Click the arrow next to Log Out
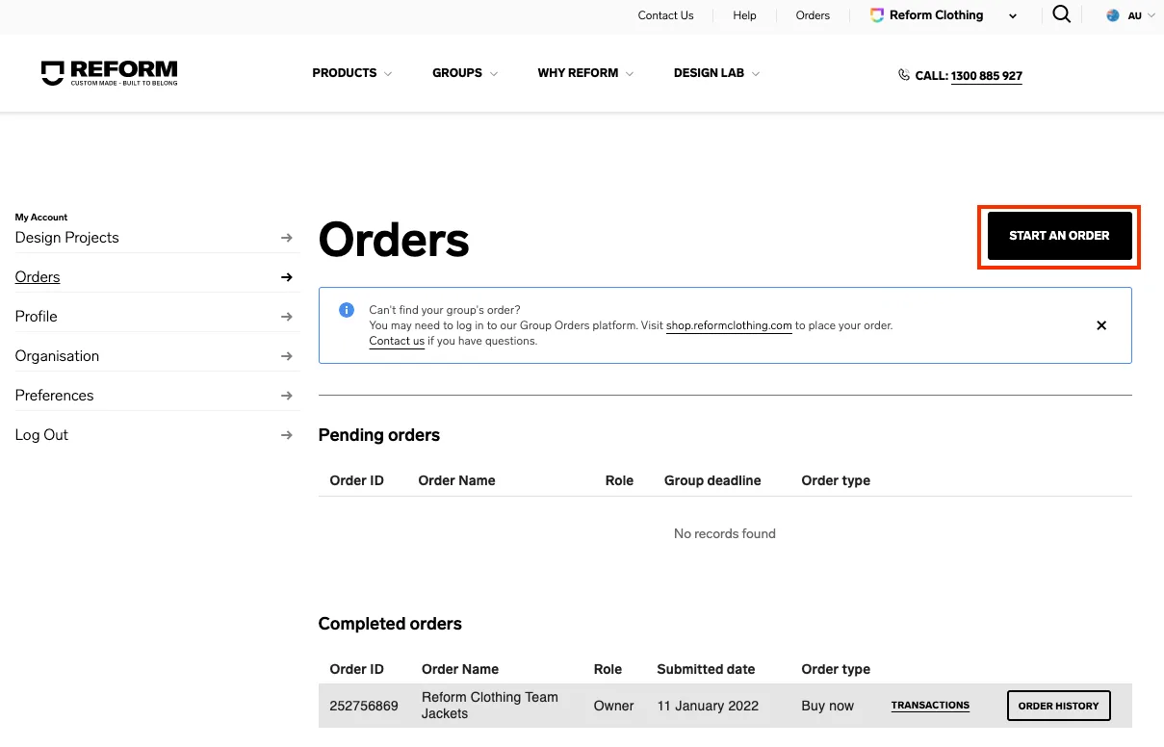 286,435
